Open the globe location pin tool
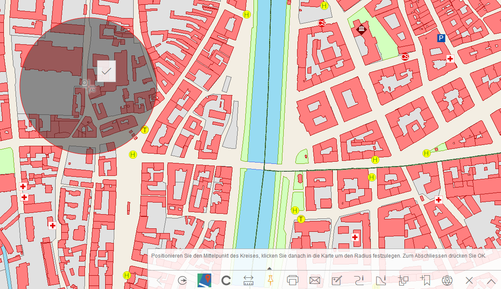Image resolution: width=501 pixels, height=289 pixels. pyautogui.click(x=448, y=280)
